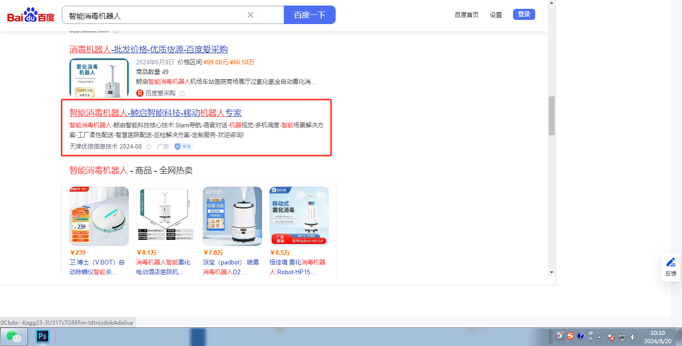Open 消毒机器人智能雾化电动酒店医院 product link

click(163, 267)
